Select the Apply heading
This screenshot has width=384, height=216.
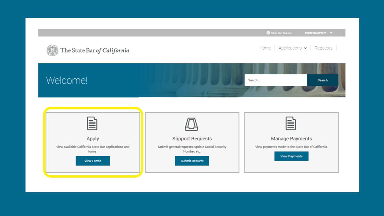pos(93,139)
